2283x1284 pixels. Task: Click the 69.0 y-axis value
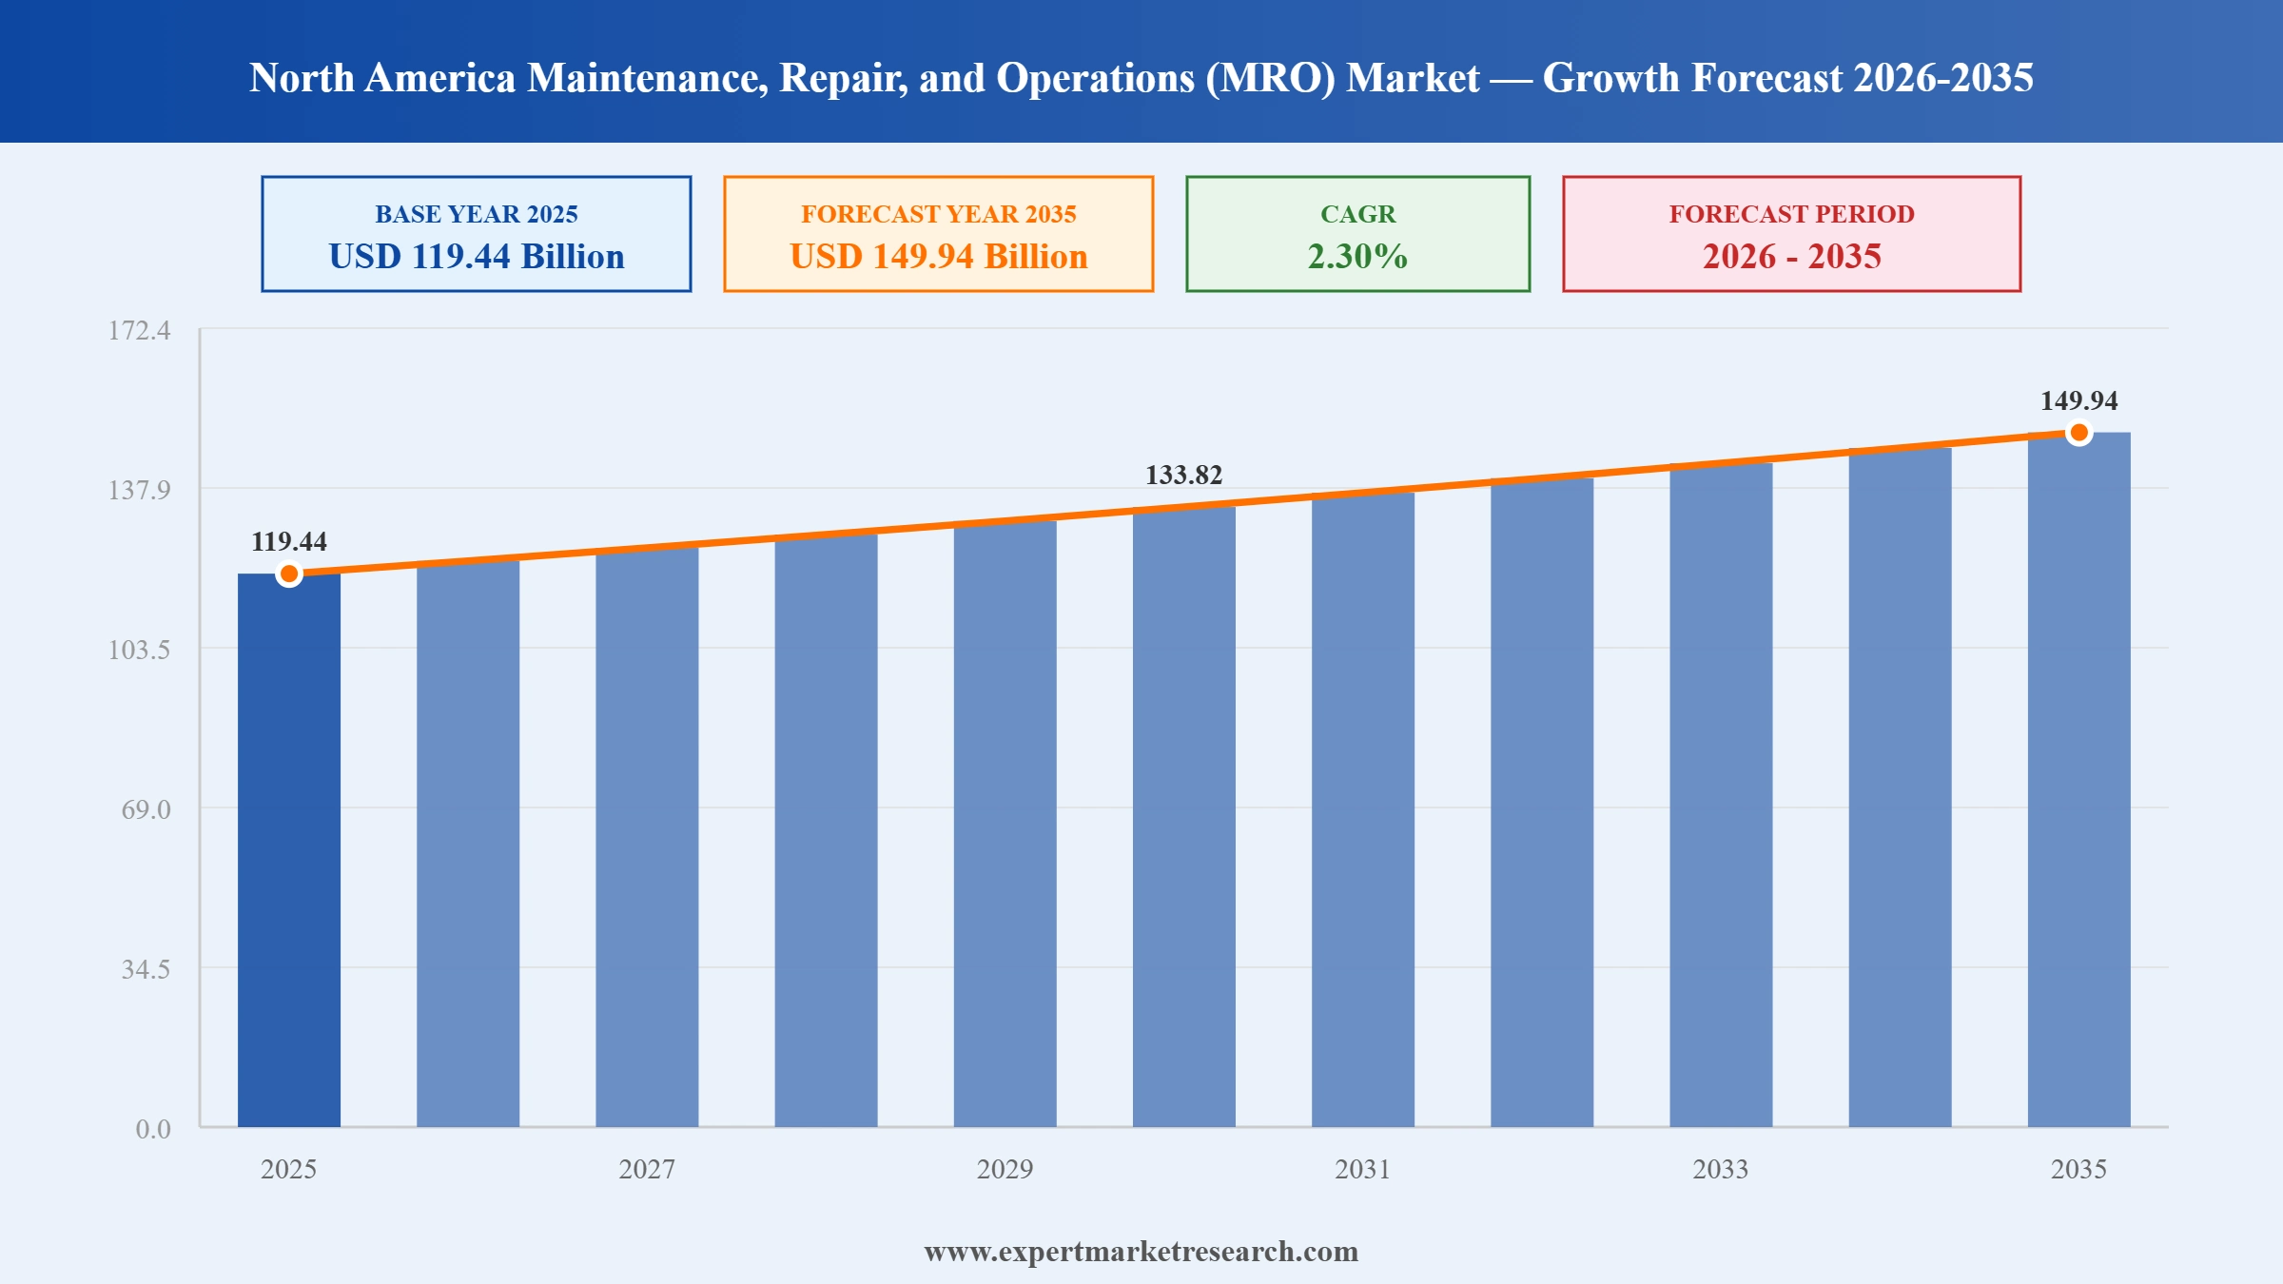(146, 809)
